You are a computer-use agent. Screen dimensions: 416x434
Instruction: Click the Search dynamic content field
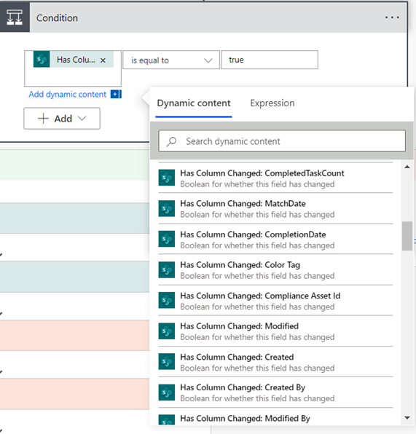pyautogui.click(x=282, y=141)
